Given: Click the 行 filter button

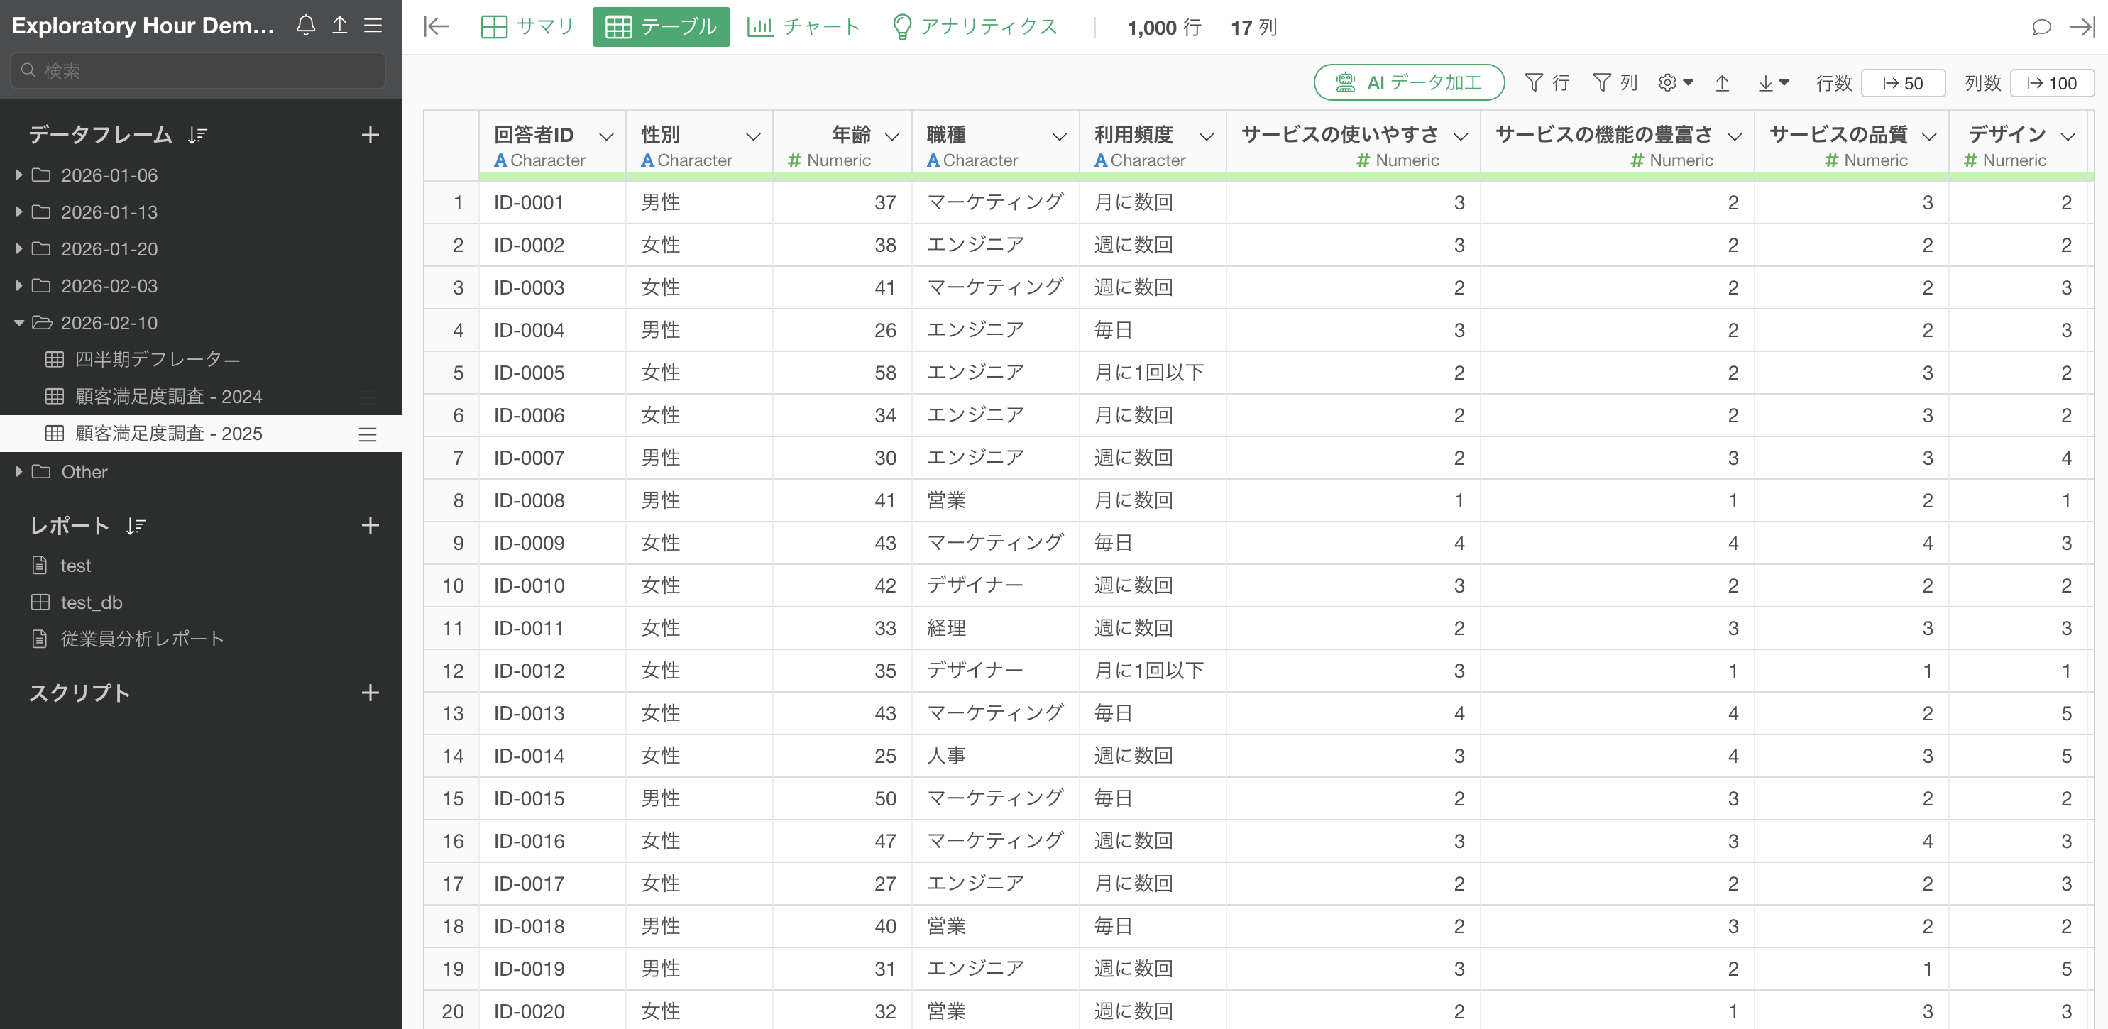Looking at the screenshot, I should (x=1547, y=82).
